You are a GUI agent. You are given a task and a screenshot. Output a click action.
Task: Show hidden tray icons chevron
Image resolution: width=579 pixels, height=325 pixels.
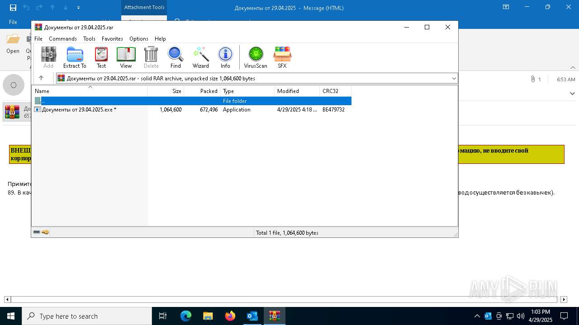click(x=477, y=316)
